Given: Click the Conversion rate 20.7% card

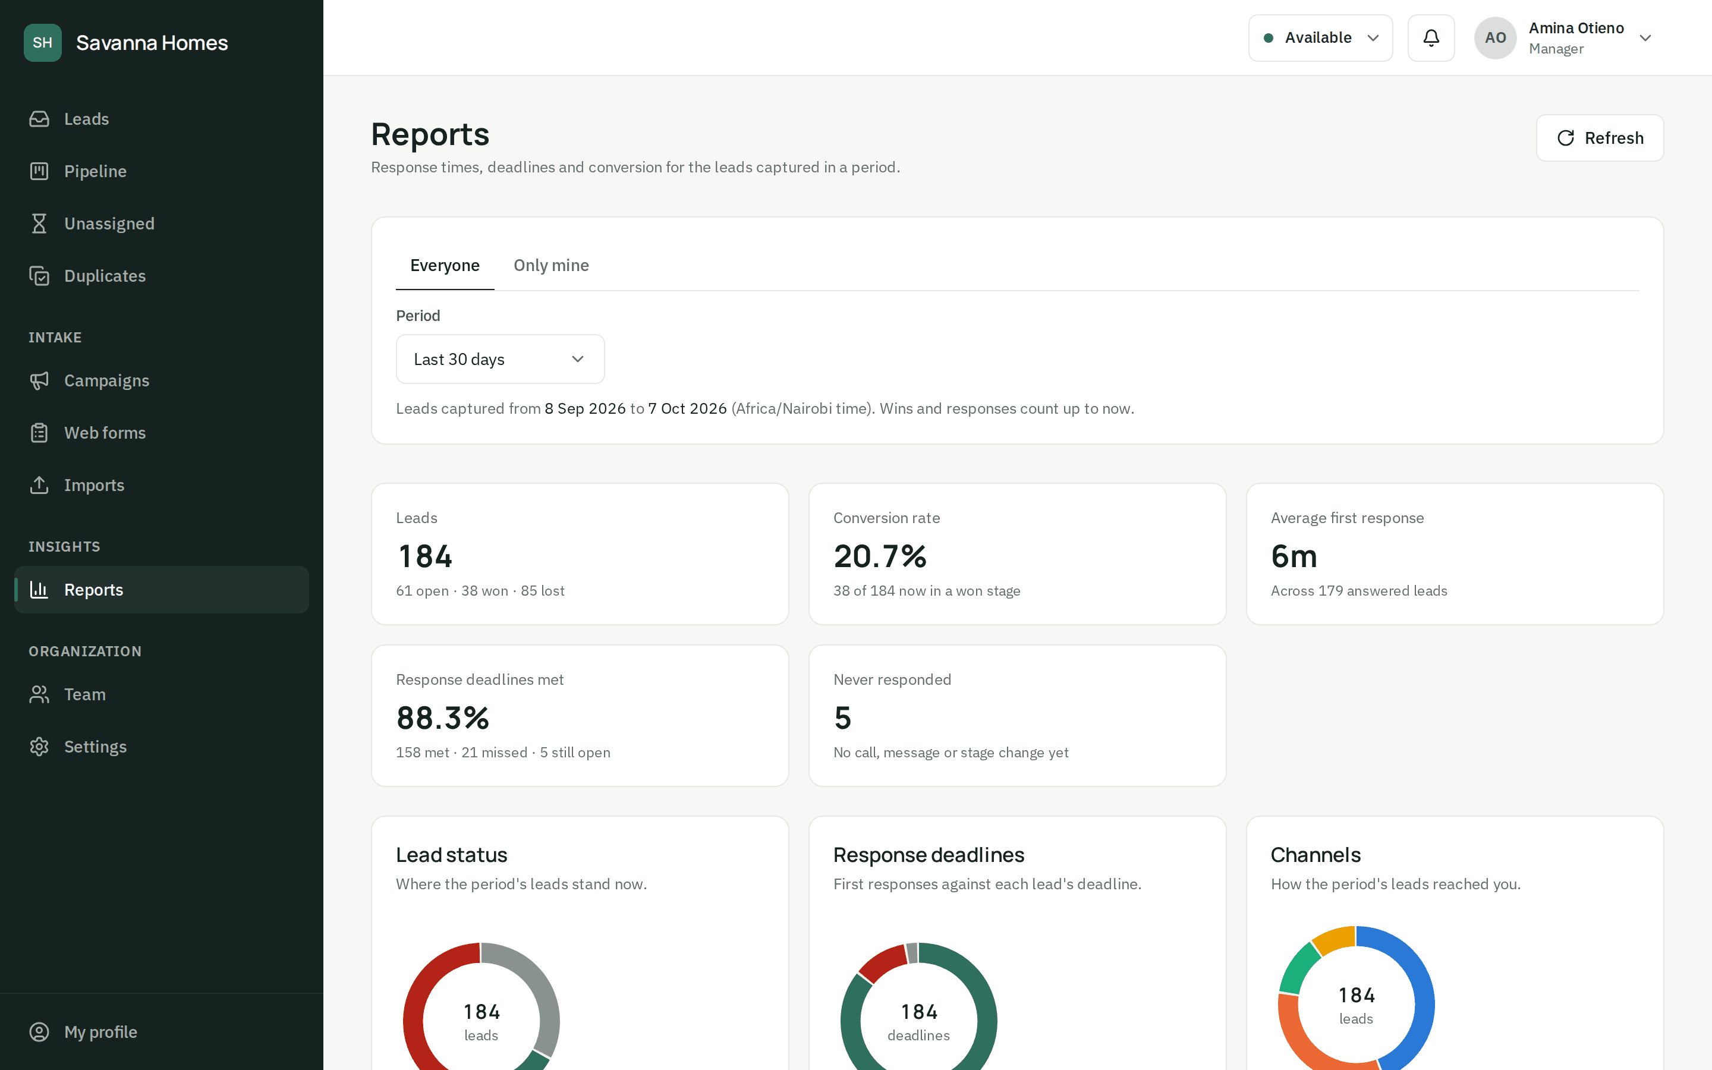Looking at the screenshot, I should [x=1017, y=554].
